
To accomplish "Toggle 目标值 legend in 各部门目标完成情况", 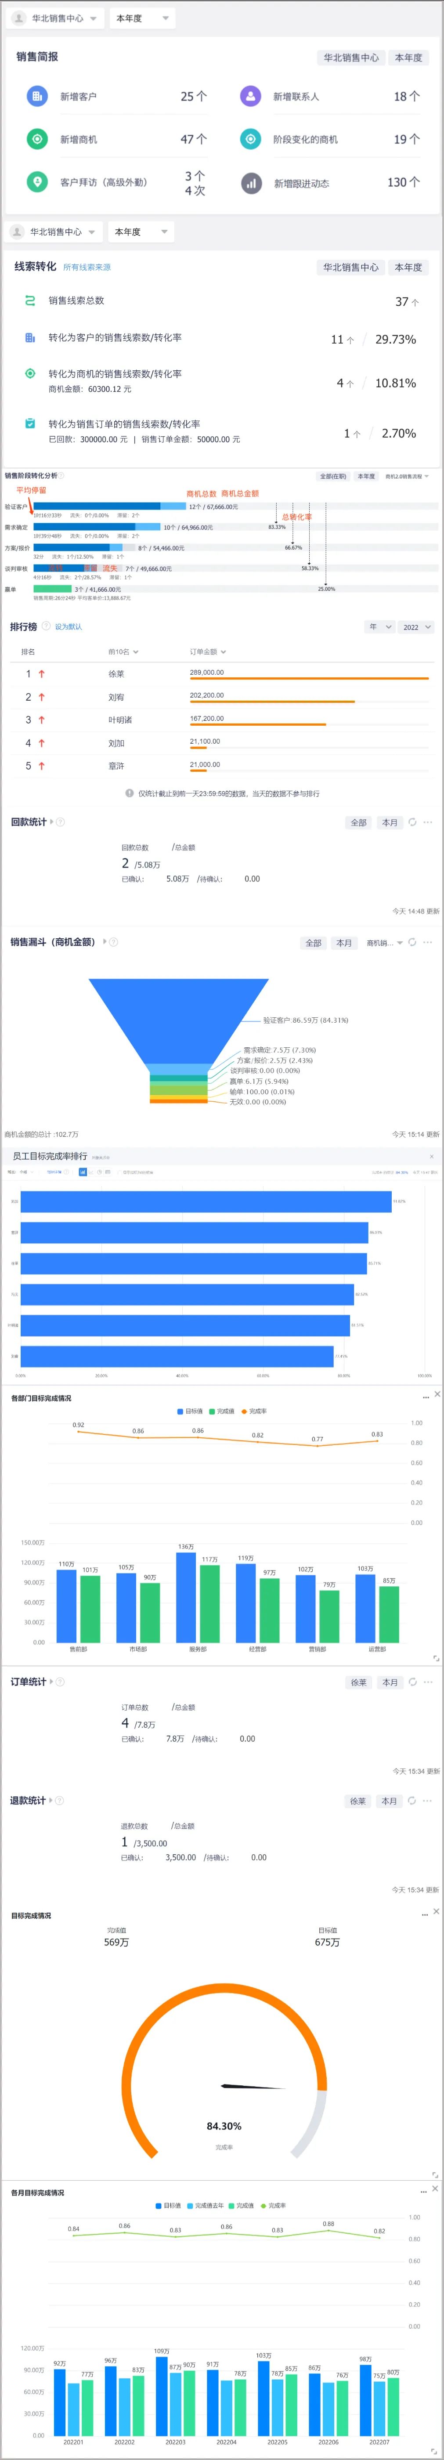I will (190, 1411).
